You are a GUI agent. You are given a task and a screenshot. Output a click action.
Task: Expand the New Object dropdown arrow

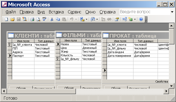135,19
